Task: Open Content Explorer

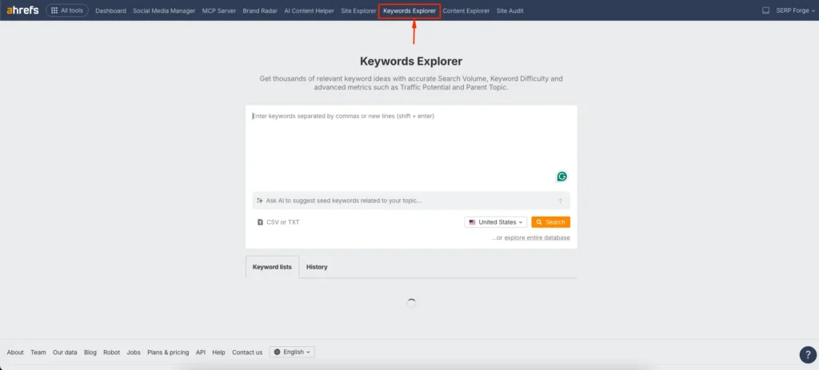Action: 466,10
